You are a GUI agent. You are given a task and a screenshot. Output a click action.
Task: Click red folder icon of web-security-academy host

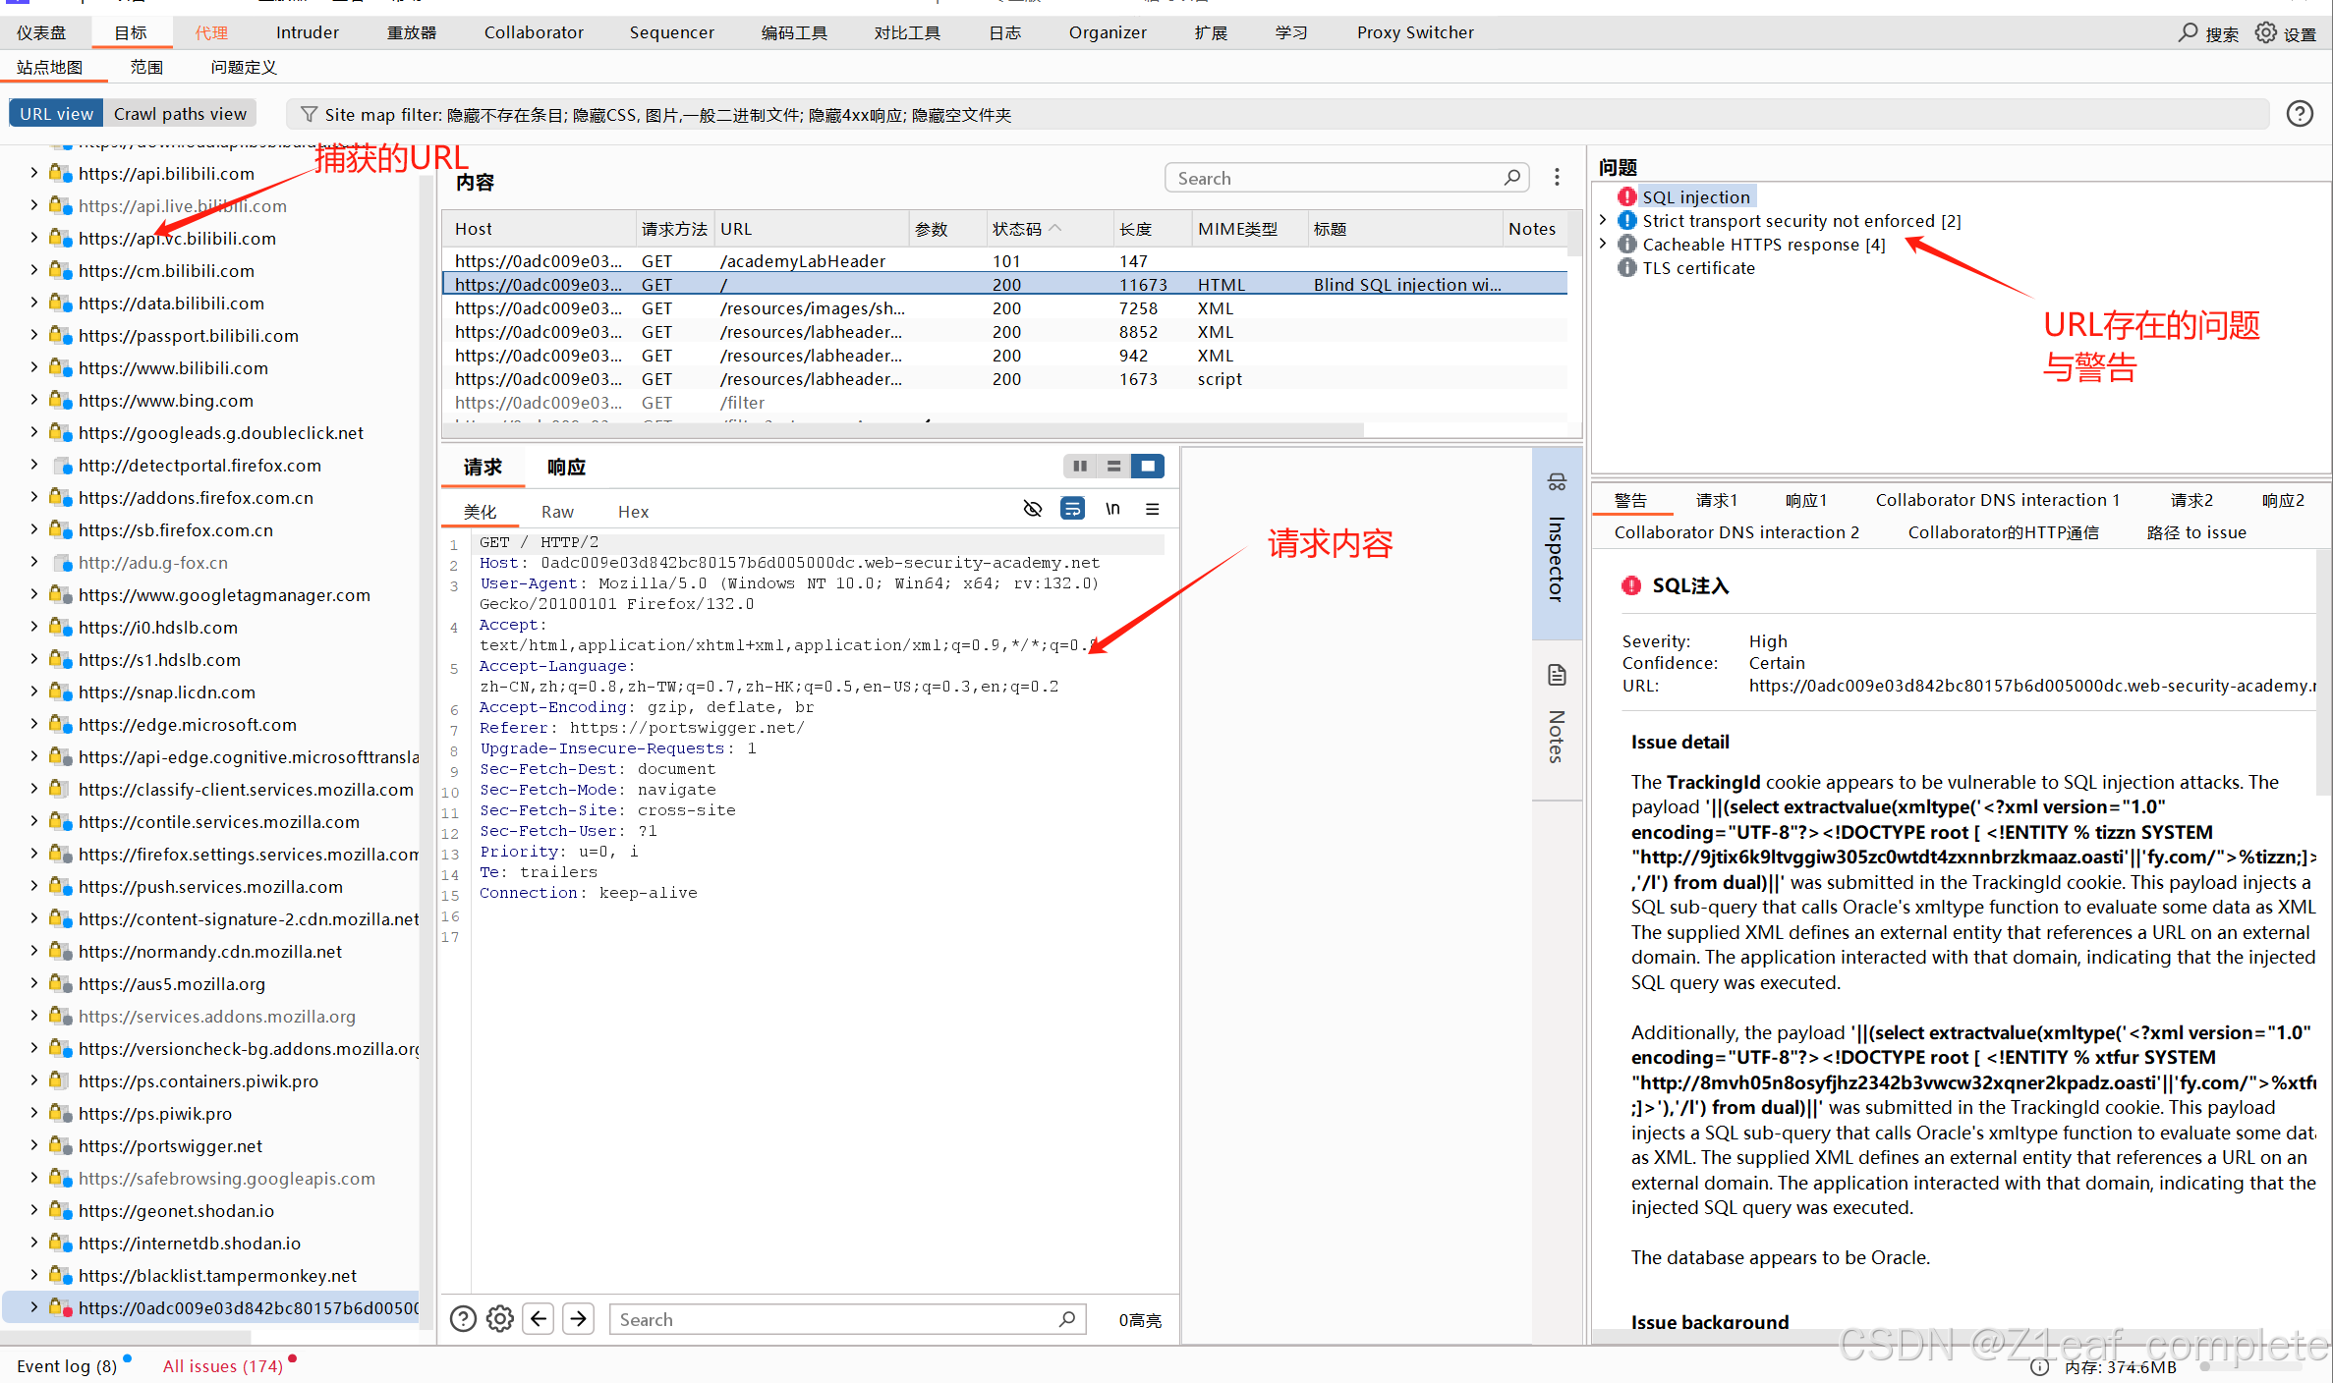point(61,1308)
